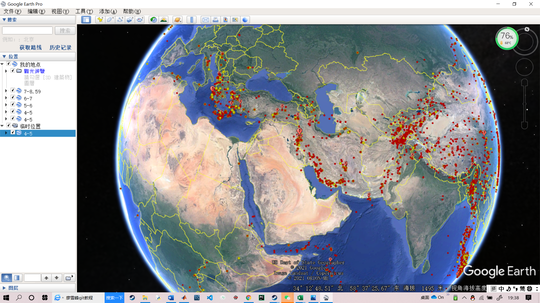Click the Print icon
540x303 pixels.
pos(215,20)
